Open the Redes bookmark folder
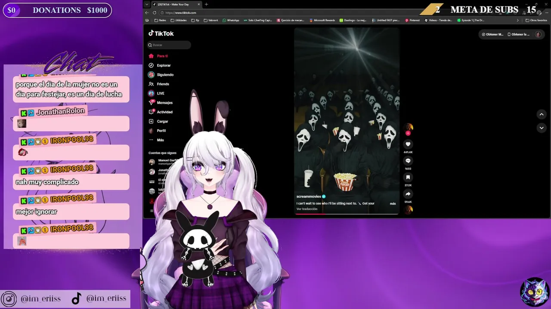Image resolution: width=551 pixels, height=309 pixels. (160, 20)
